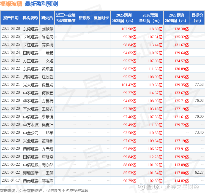
Task: Click the 西部证券 institution cell
Action: tap(31, 149)
